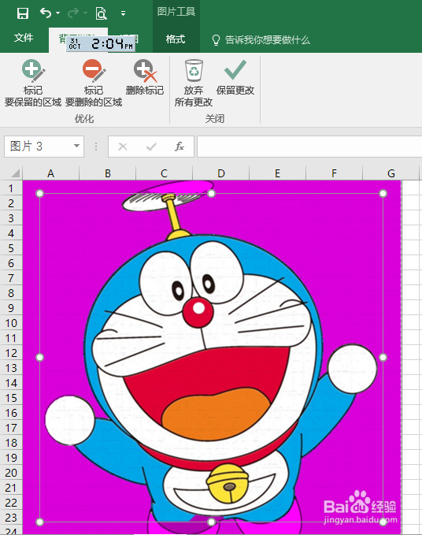Open the 文件 tab

pyautogui.click(x=24, y=38)
